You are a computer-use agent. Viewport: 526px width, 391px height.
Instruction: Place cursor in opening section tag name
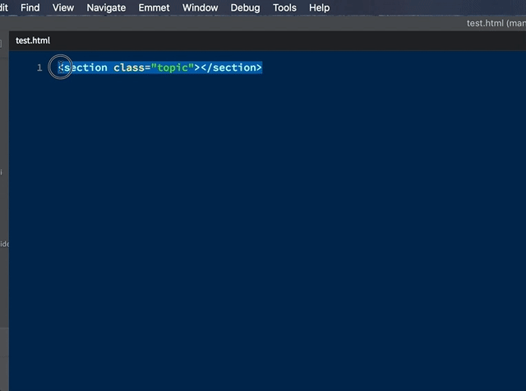[85, 67]
